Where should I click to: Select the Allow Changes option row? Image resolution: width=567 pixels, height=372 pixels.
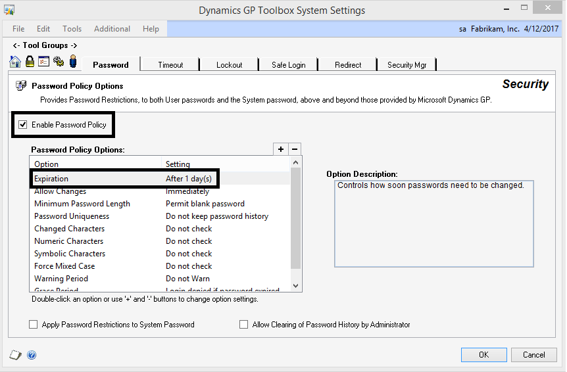tap(160, 191)
